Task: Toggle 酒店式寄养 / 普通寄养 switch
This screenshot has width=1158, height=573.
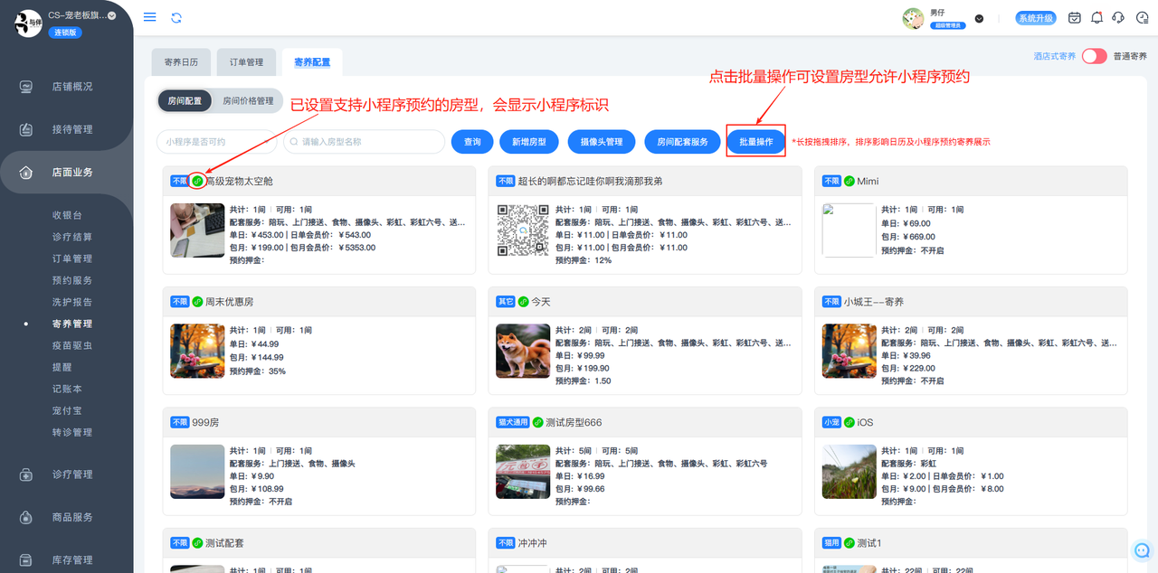Action: coord(1094,56)
